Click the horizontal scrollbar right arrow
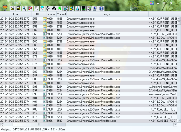 tap(175, 125)
